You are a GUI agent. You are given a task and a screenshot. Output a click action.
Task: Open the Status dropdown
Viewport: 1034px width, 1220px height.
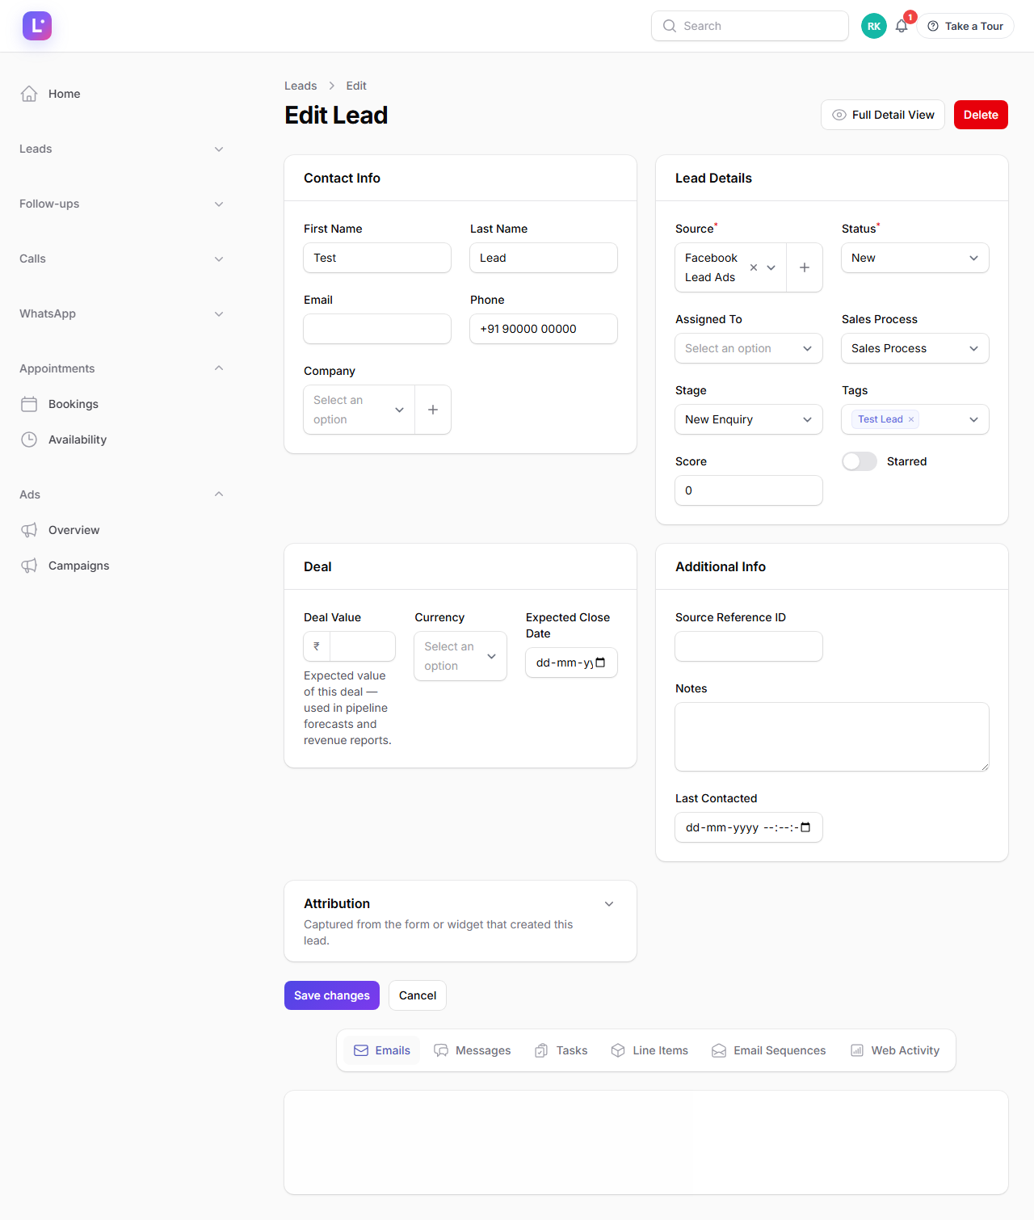(x=915, y=258)
